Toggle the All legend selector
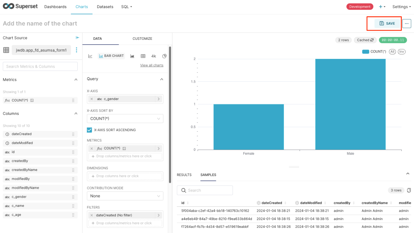414x233 pixels. [392, 52]
